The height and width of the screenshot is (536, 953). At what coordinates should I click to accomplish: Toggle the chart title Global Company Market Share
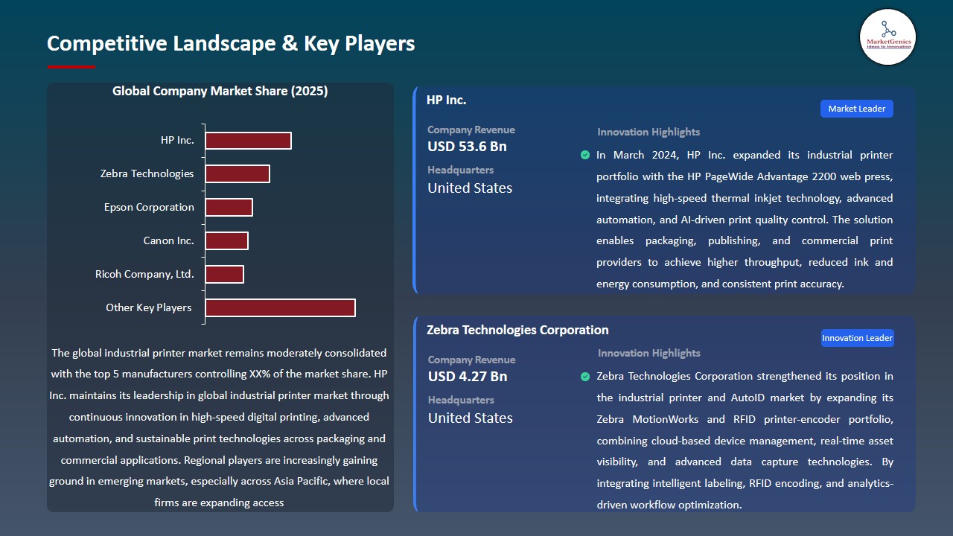pos(220,91)
